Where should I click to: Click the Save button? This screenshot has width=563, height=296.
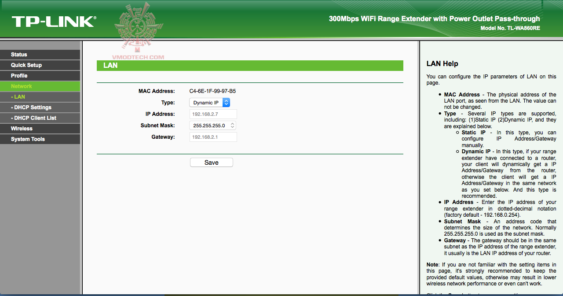pyautogui.click(x=212, y=163)
